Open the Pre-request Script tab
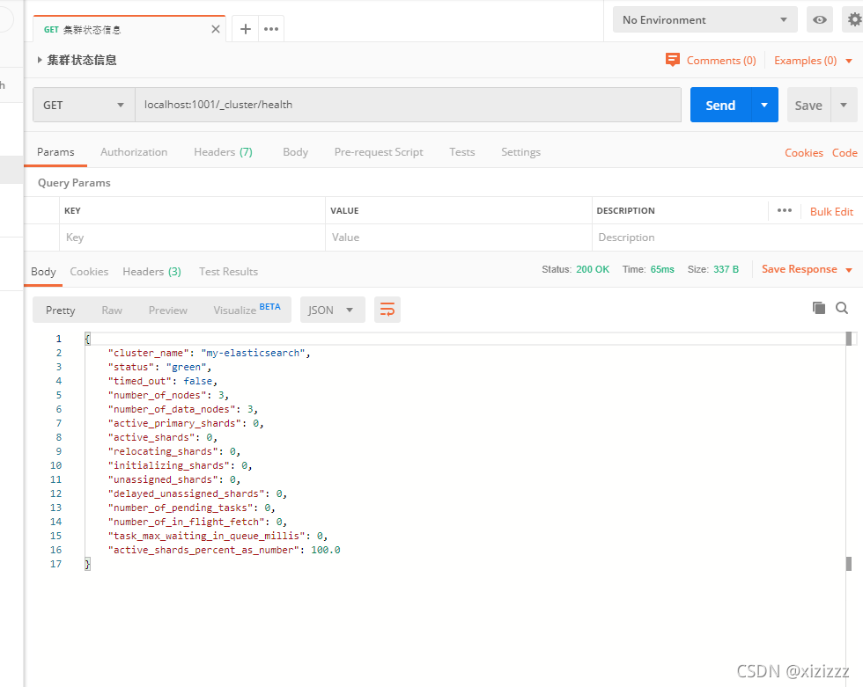 point(379,152)
